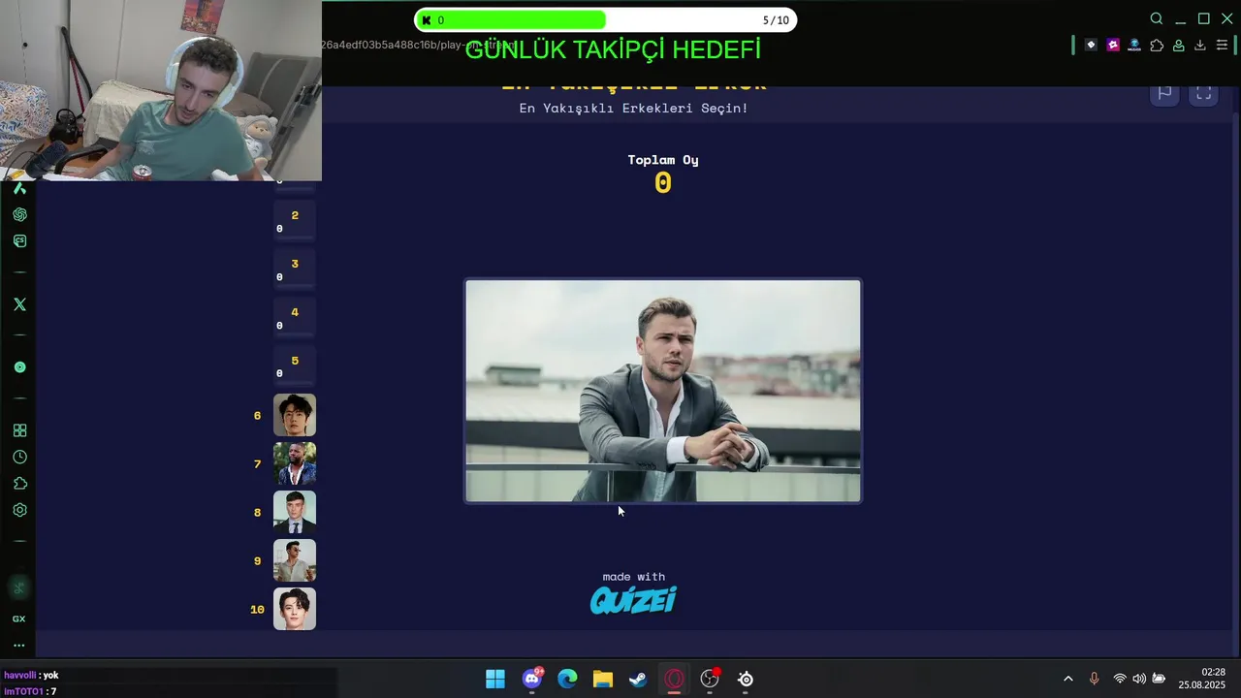Screen dimensions: 1241x698
Task: Open File Explorer from the taskbar
Action: tap(603, 679)
